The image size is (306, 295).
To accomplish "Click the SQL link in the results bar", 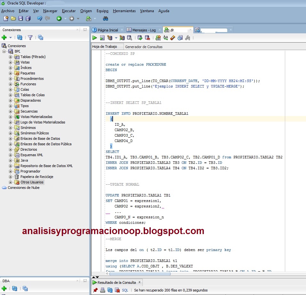I will 125,290.
